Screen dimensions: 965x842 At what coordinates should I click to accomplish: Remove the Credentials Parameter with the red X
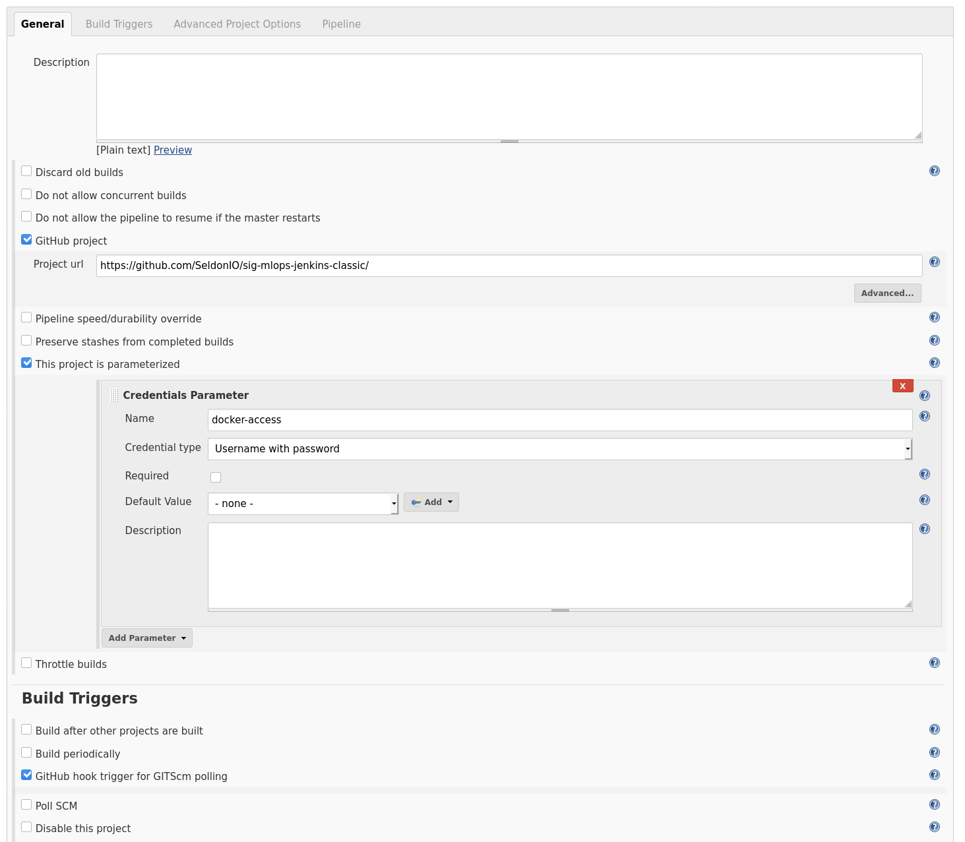click(x=902, y=386)
